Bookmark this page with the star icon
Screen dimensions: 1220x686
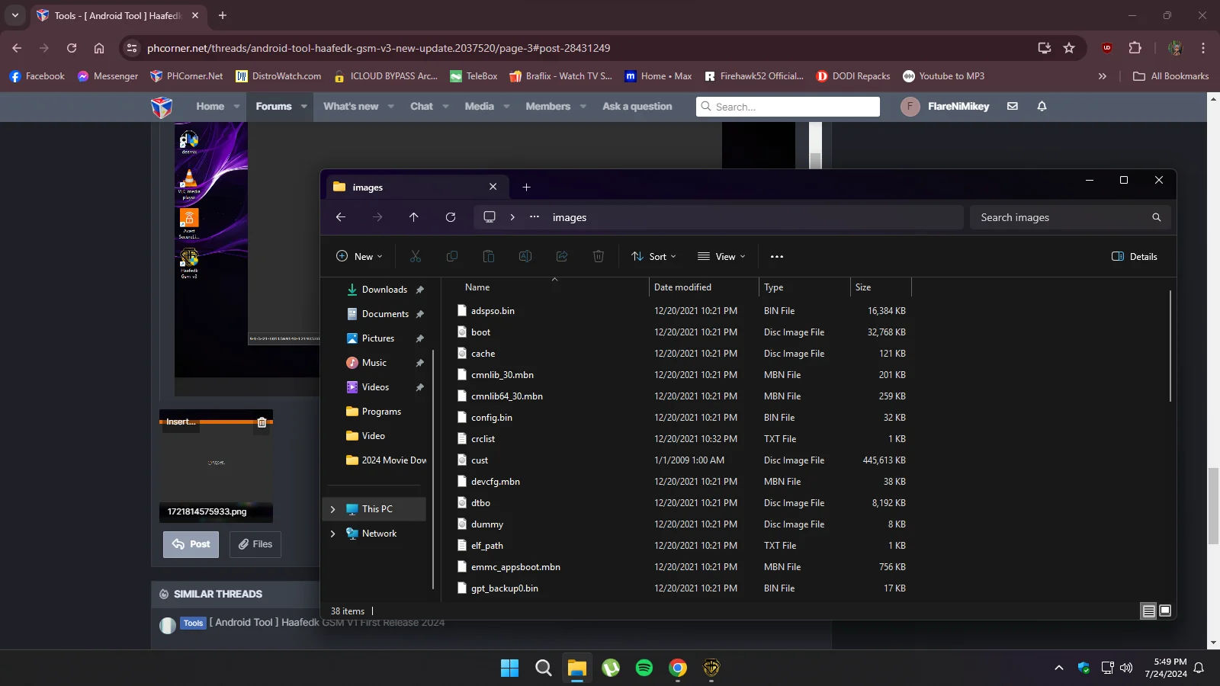click(1069, 48)
